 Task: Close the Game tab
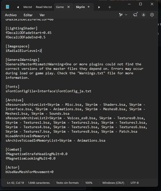pos(69,7)
